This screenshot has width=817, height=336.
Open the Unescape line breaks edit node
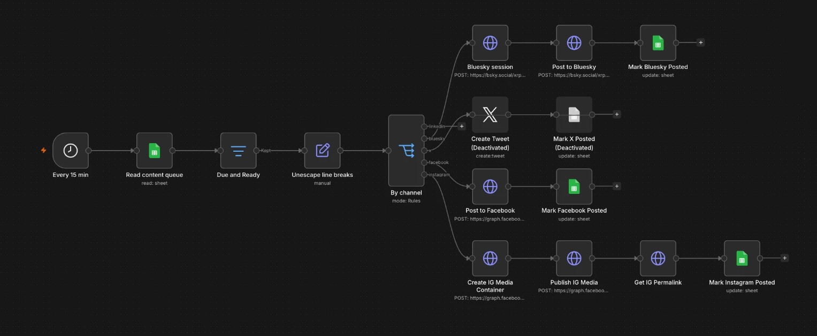click(322, 151)
